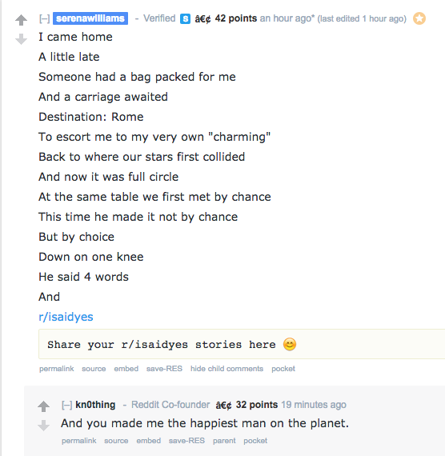Upvote the serenawilliams comment
The width and height of the screenshot is (445, 456).
coord(22,20)
